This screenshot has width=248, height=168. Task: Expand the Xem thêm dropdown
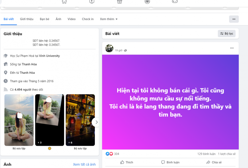pos(108,19)
